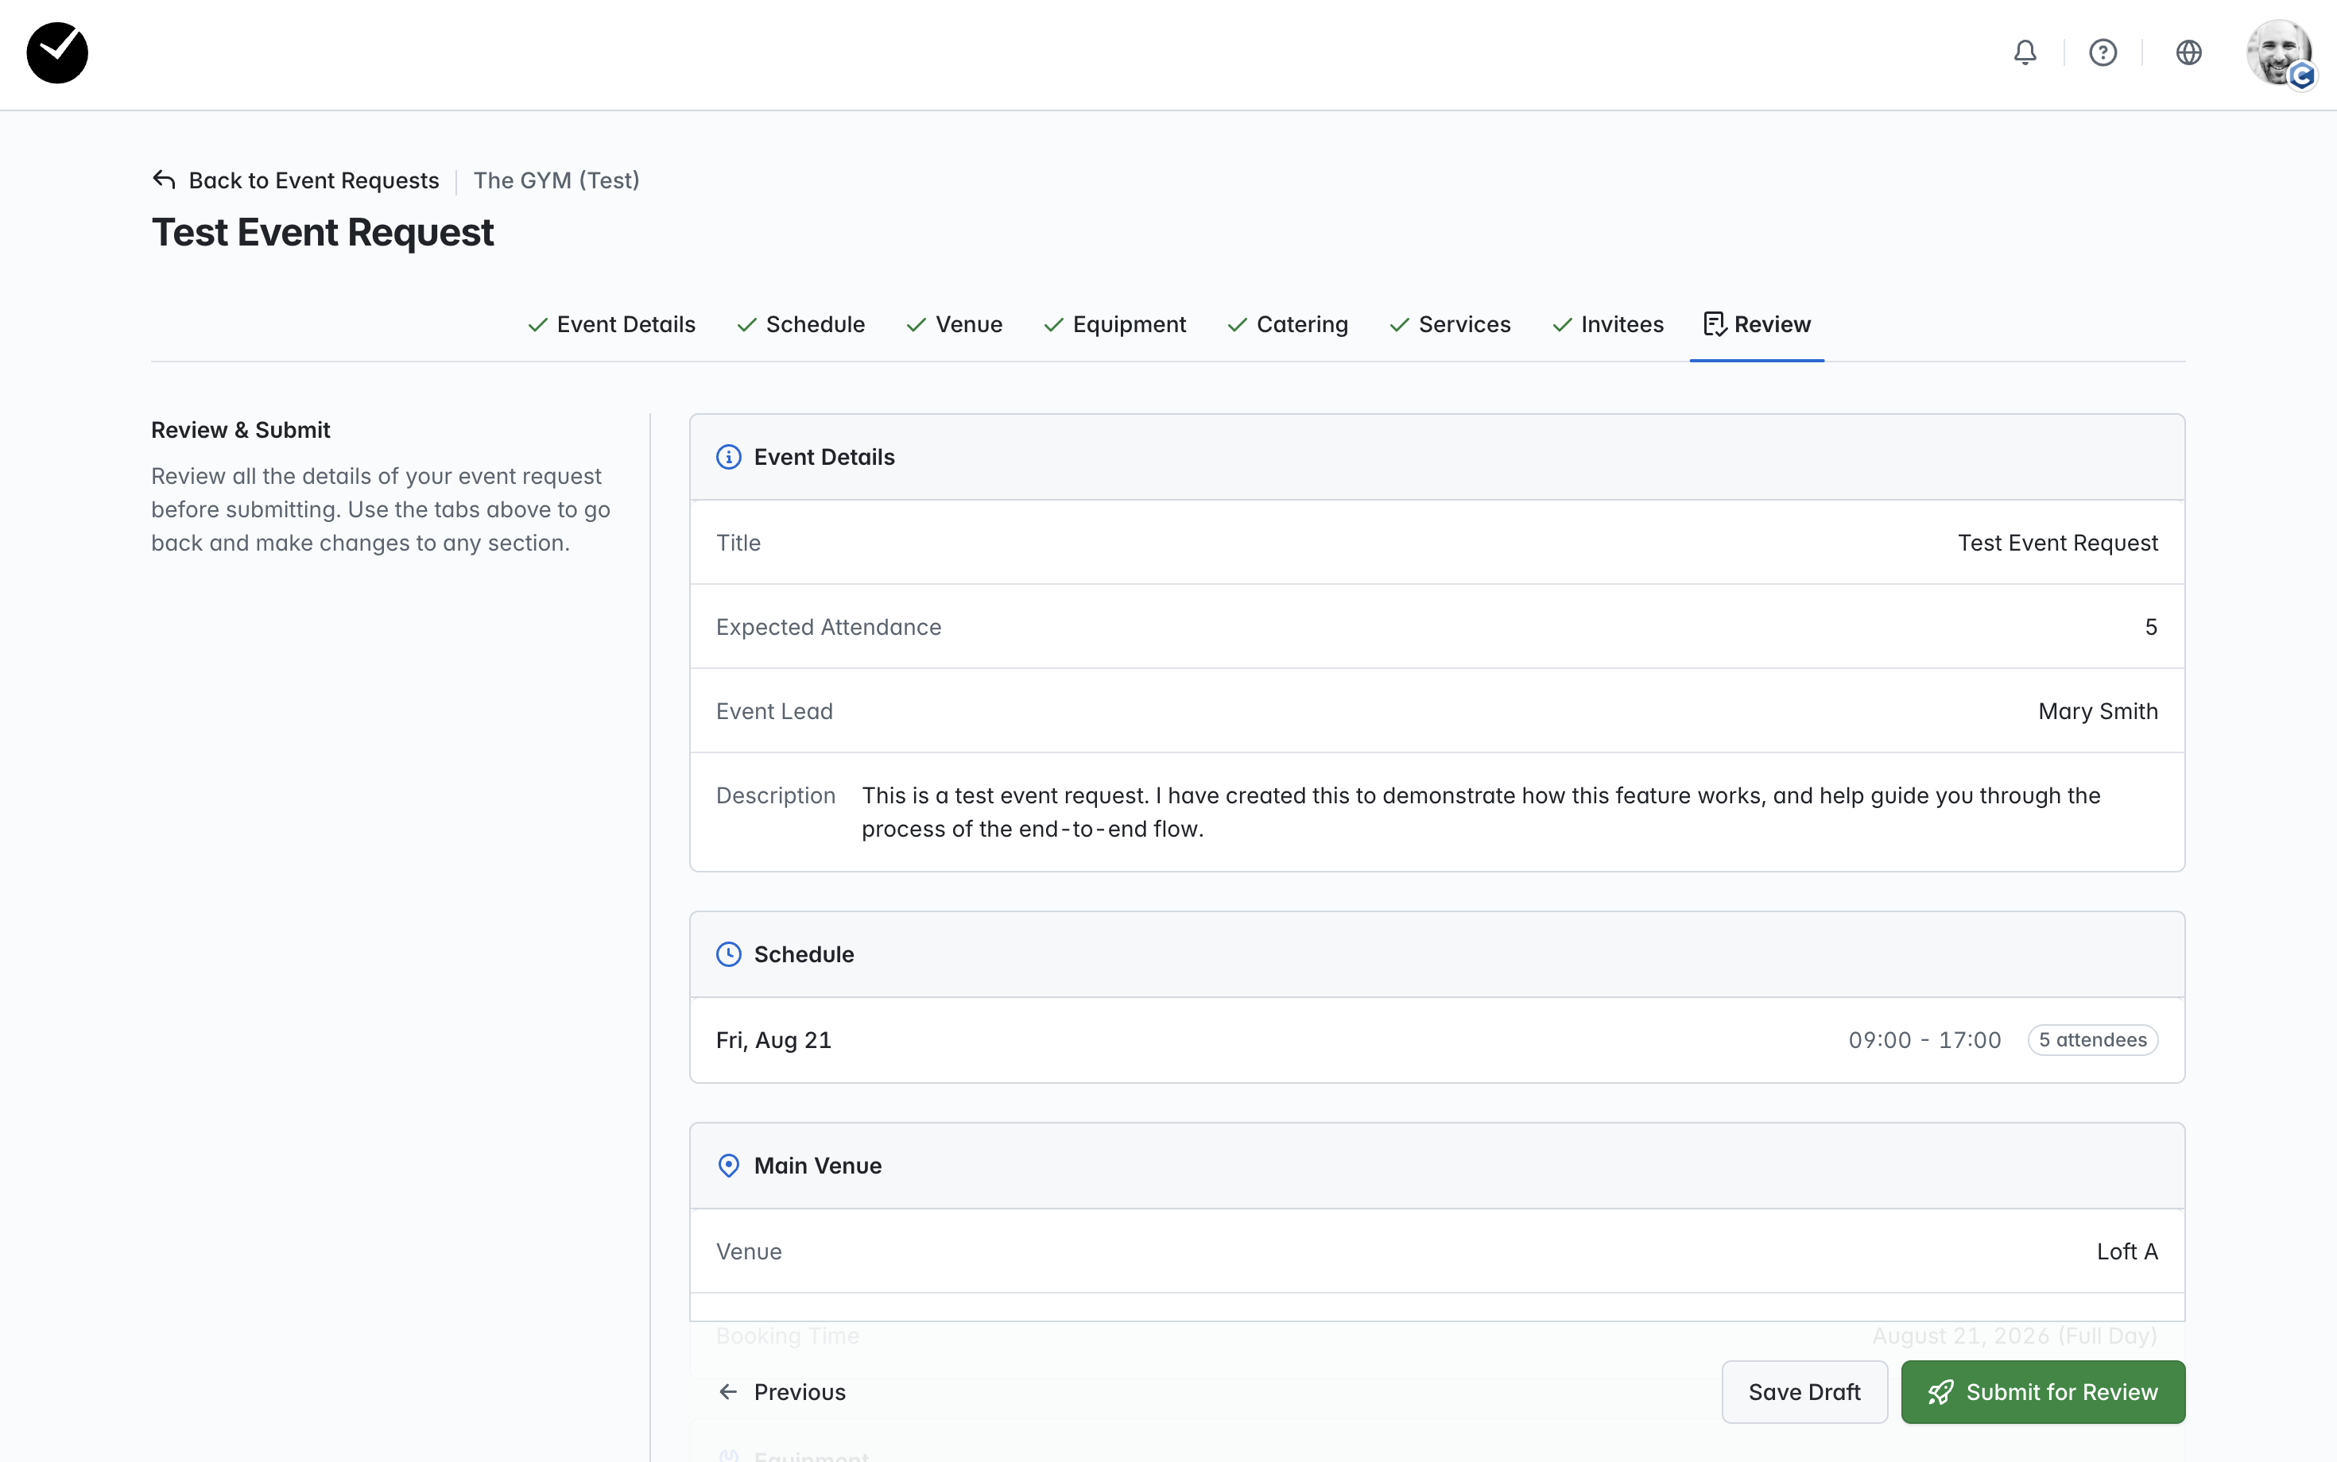Viewport: 2337px width, 1462px height.
Task: Click the 'Mary Smith' event lead value
Action: (x=2098, y=712)
